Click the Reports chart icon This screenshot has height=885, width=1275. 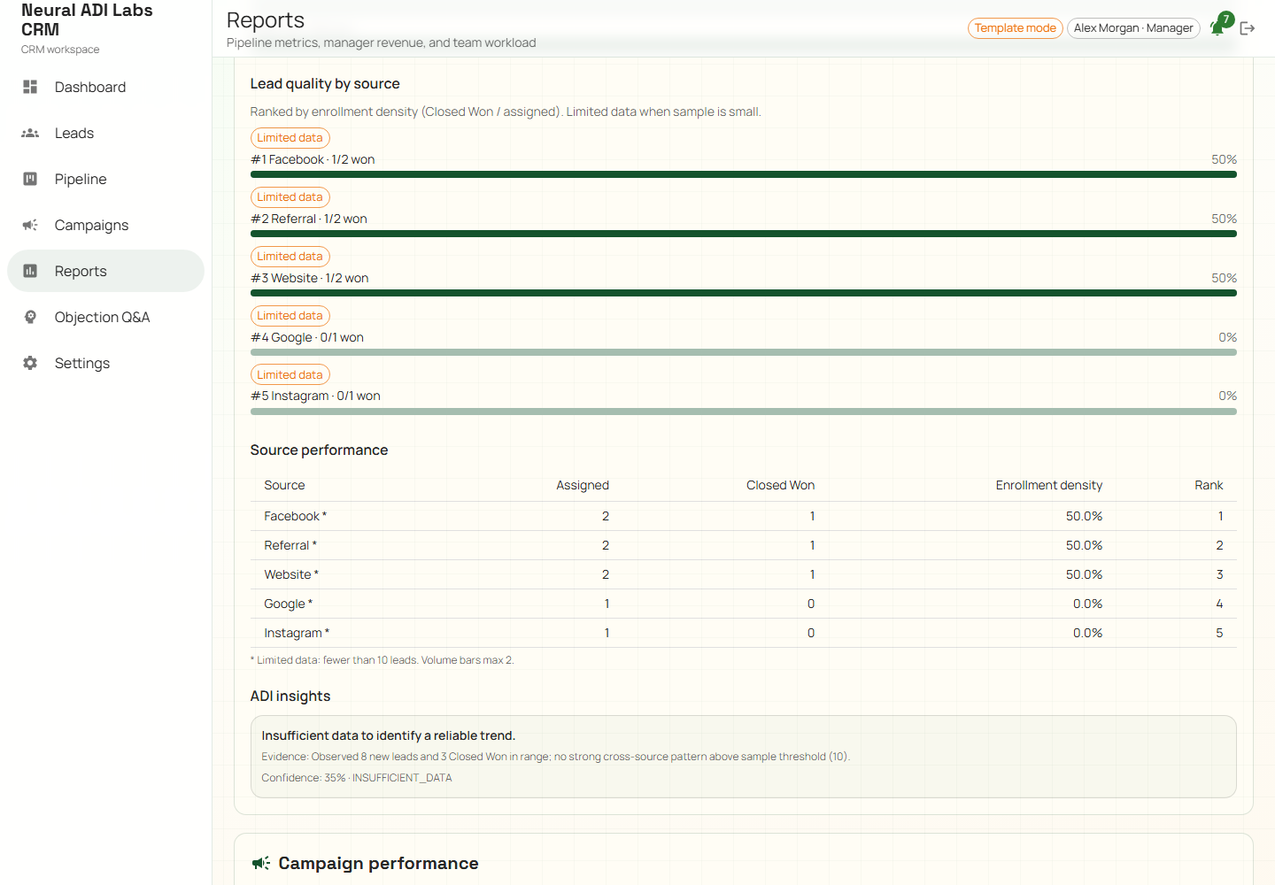(x=30, y=271)
